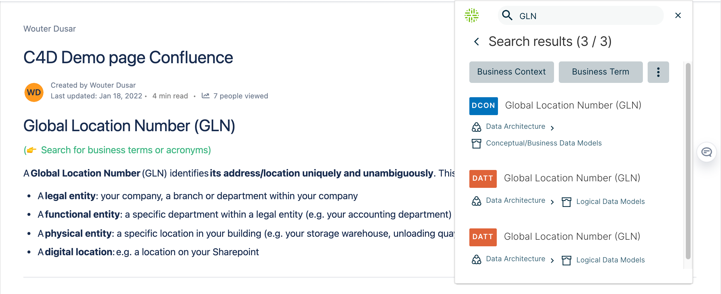This screenshot has height=294, width=721.
Task: Click the search results scrollbar
Action: (x=688, y=161)
